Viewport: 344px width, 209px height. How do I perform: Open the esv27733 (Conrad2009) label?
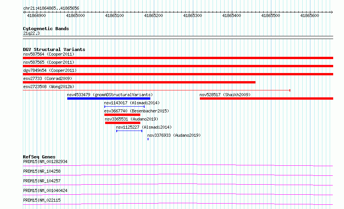point(48,78)
